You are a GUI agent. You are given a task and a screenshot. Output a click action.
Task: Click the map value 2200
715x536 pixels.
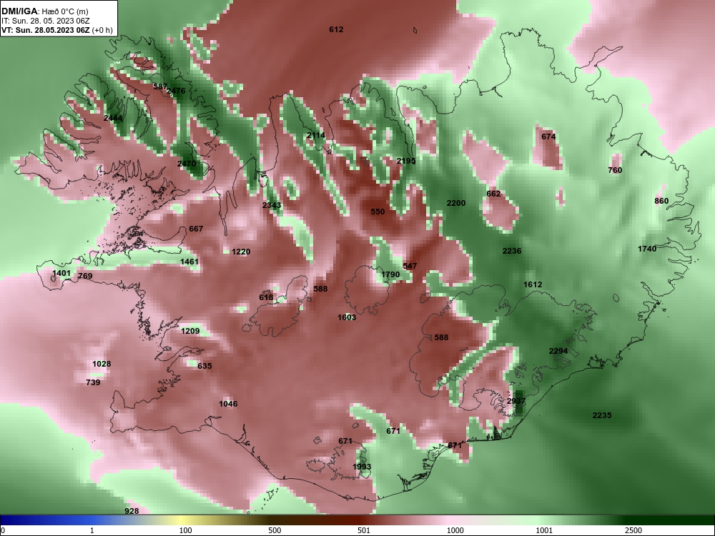click(x=456, y=203)
